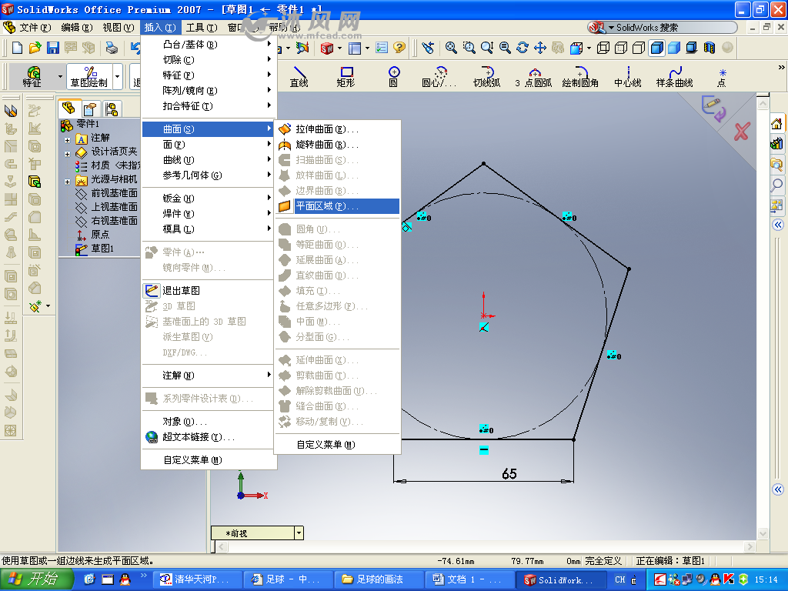Toggle the Section View button
The image size is (788, 591).
[709, 48]
